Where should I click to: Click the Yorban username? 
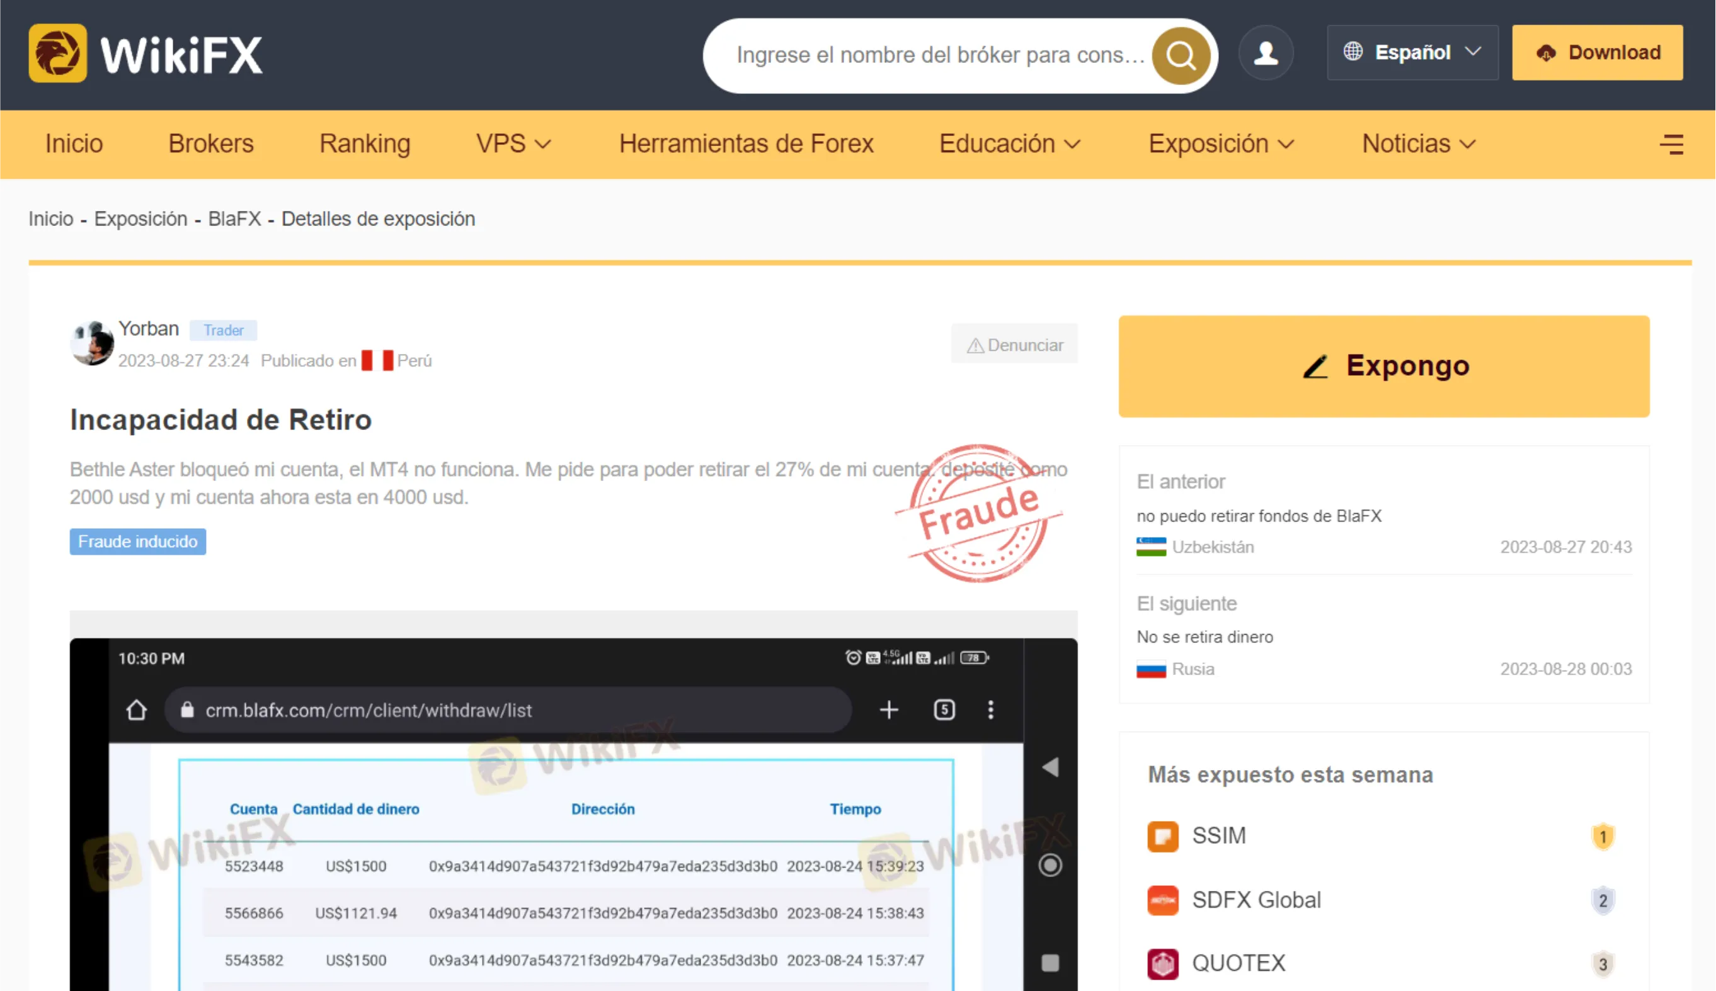pos(149,329)
